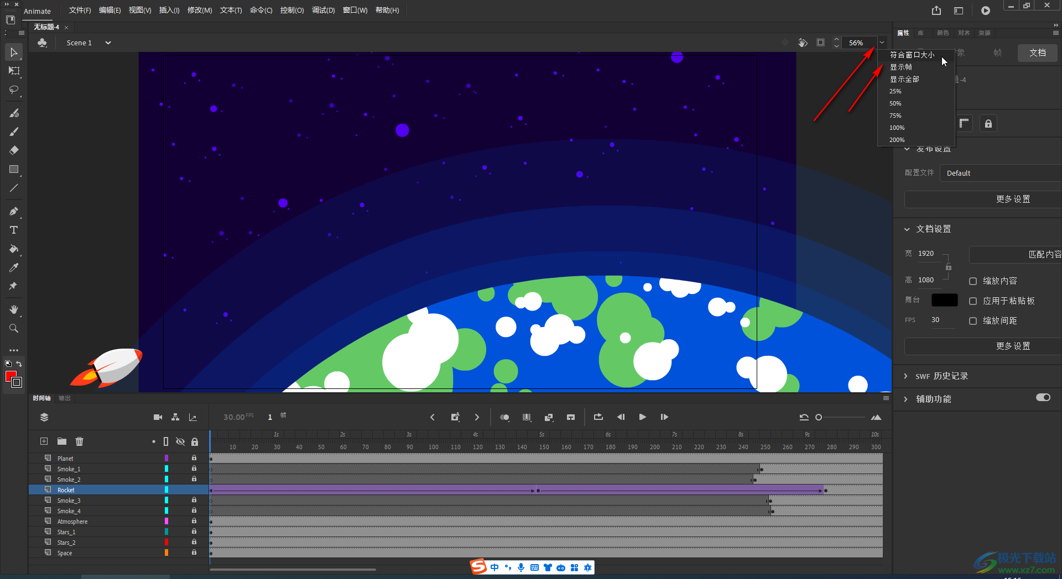Open the 文件(F) menu
This screenshot has height=579, width=1062.
coord(80,10)
